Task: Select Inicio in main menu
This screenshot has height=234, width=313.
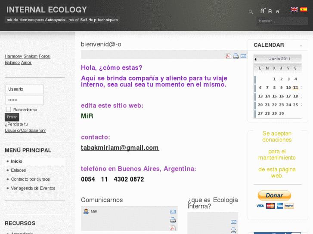Action: [16, 161]
